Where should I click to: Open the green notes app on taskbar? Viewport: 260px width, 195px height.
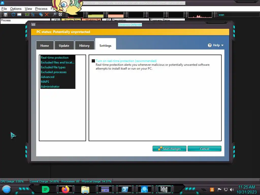(46, 189)
